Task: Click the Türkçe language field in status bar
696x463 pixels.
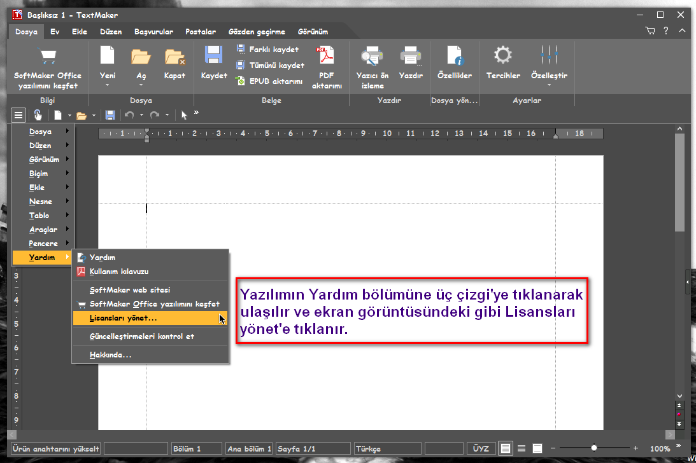Action: click(387, 449)
